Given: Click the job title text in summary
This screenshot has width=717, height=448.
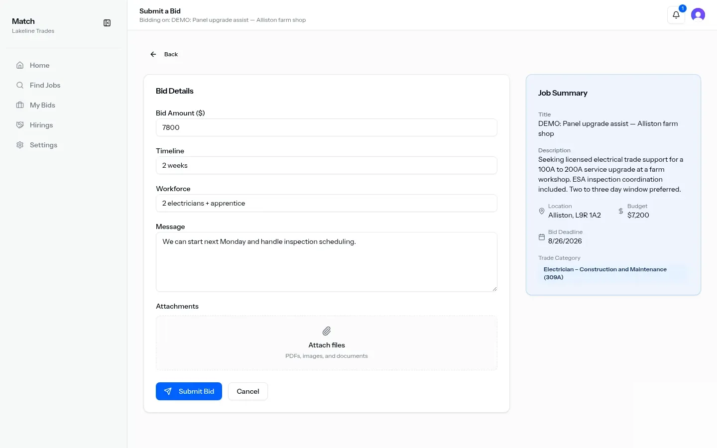Looking at the screenshot, I should click(x=608, y=128).
